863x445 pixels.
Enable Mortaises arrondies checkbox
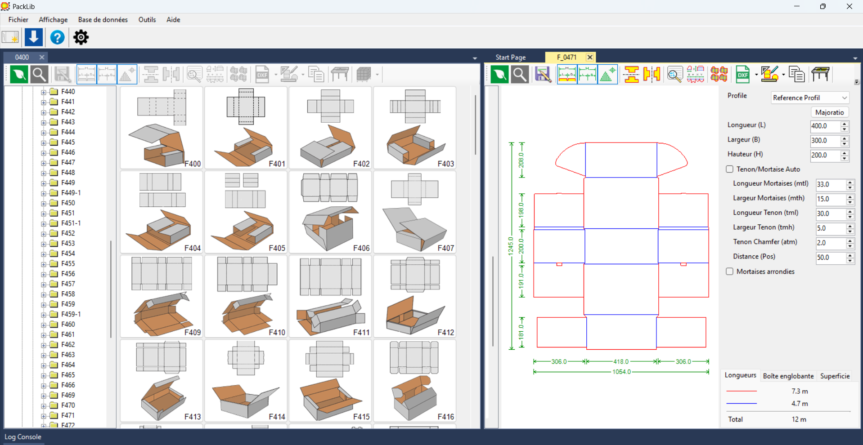(729, 271)
